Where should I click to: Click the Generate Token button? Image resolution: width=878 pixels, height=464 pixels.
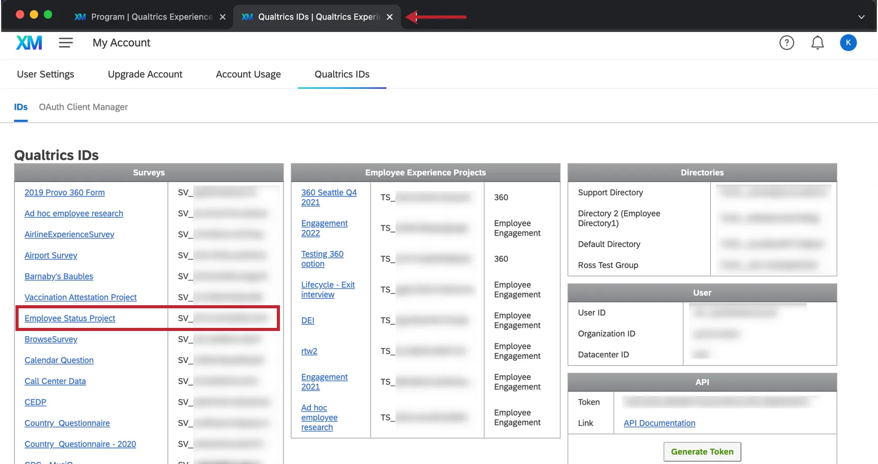click(702, 451)
